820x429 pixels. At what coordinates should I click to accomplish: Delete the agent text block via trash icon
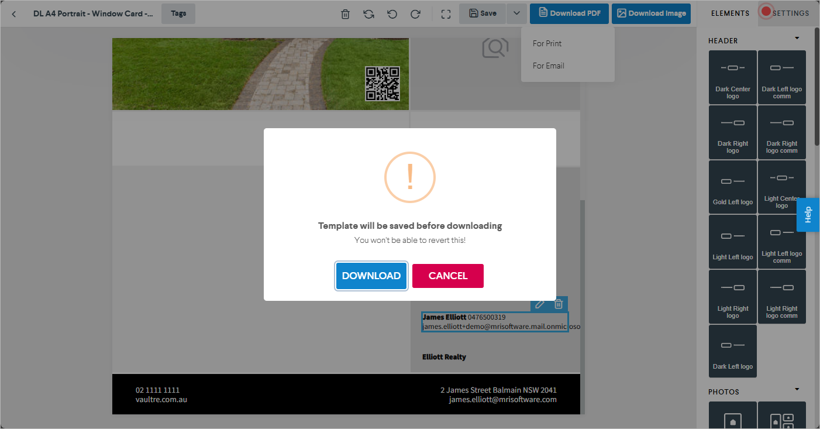tap(559, 304)
